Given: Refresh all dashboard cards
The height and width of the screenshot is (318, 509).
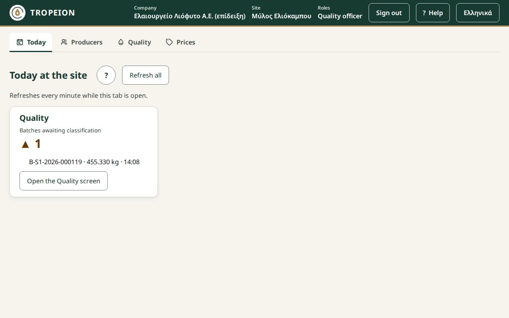Looking at the screenshot, I should (x=146, y=75).
